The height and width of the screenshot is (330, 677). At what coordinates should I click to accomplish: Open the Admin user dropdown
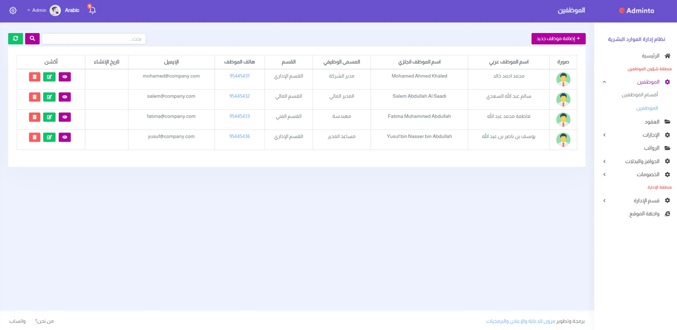[x=37, y=10]
